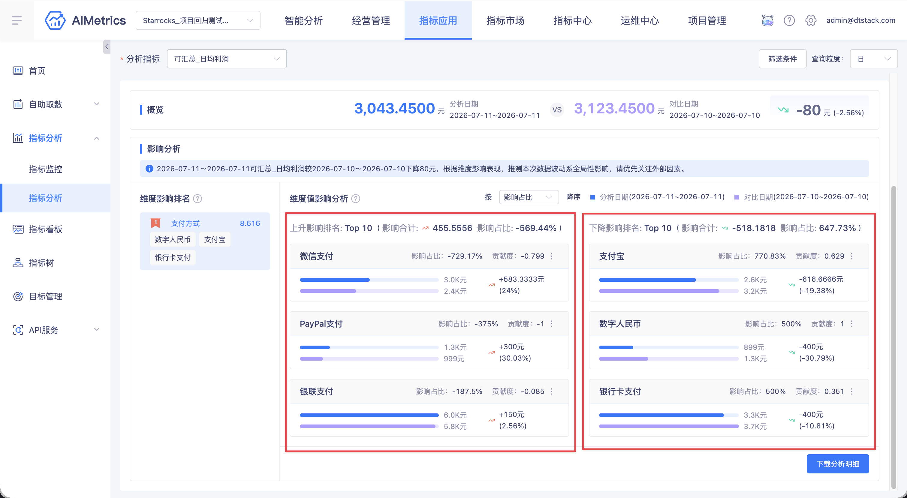Image resolution: width=907 pixels, height=498 pixels.
Task: Collapse the sidebar with the arrow handle
Action: (107, 47)
